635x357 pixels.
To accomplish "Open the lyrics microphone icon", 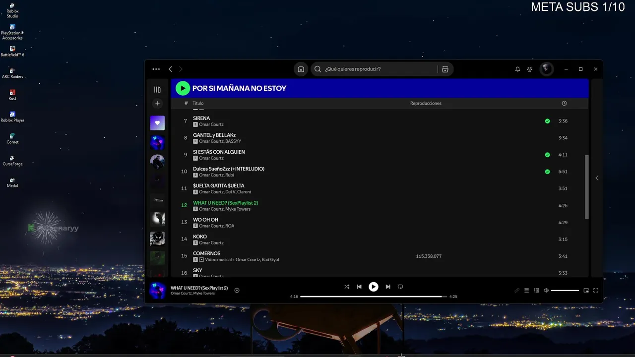I will (x=517, y=291).
